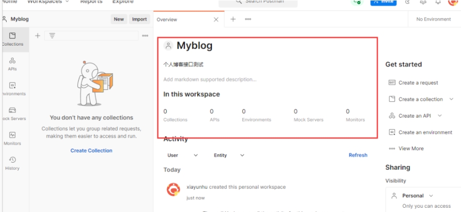Open the Environments sidebar section

(14, 89)
